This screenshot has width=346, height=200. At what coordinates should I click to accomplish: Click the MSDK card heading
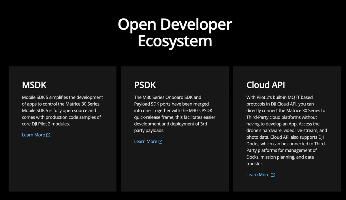pyautogui.click(x=34, y=85)
